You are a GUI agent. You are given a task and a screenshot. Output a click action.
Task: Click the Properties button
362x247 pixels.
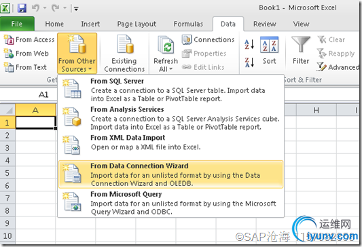[x=204, y=54]
